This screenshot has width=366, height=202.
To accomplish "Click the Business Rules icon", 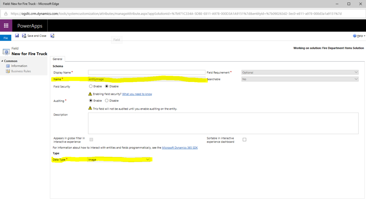I will (x=8, y=71).
